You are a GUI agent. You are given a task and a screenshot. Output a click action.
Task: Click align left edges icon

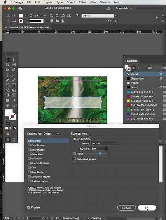[x=52, y=16]
